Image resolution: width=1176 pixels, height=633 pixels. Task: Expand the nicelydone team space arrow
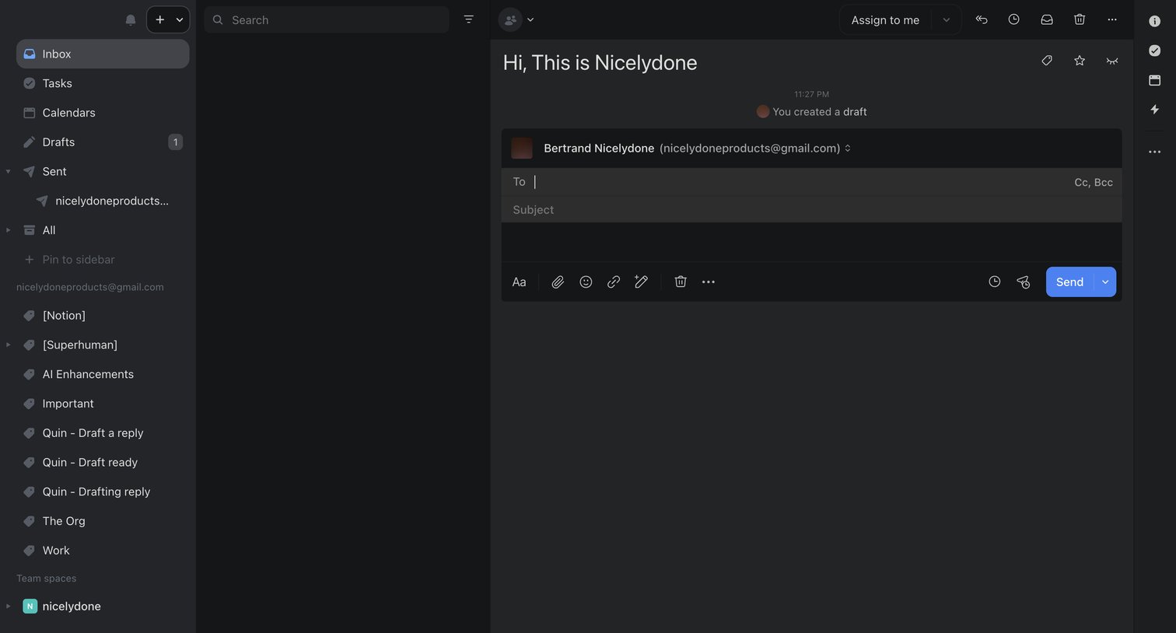click(x=9, y=607)
